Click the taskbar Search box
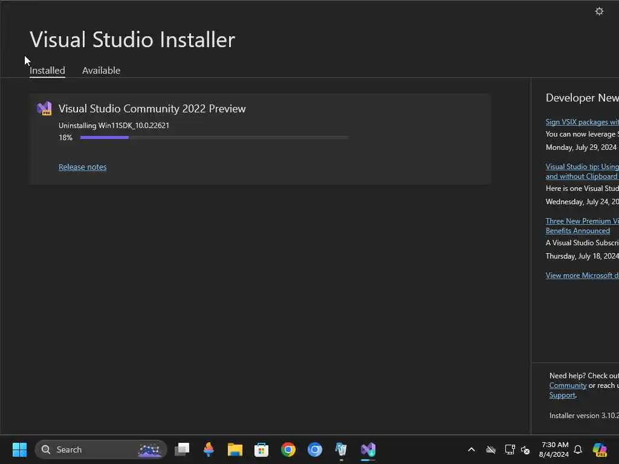Viewport: 619px width, 464px height. [101, 449]
